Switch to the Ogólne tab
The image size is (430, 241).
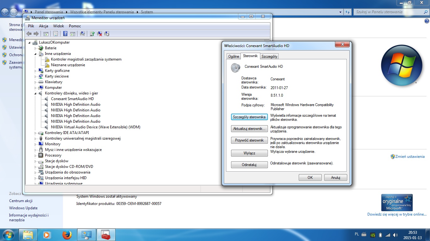click(234, 56)
